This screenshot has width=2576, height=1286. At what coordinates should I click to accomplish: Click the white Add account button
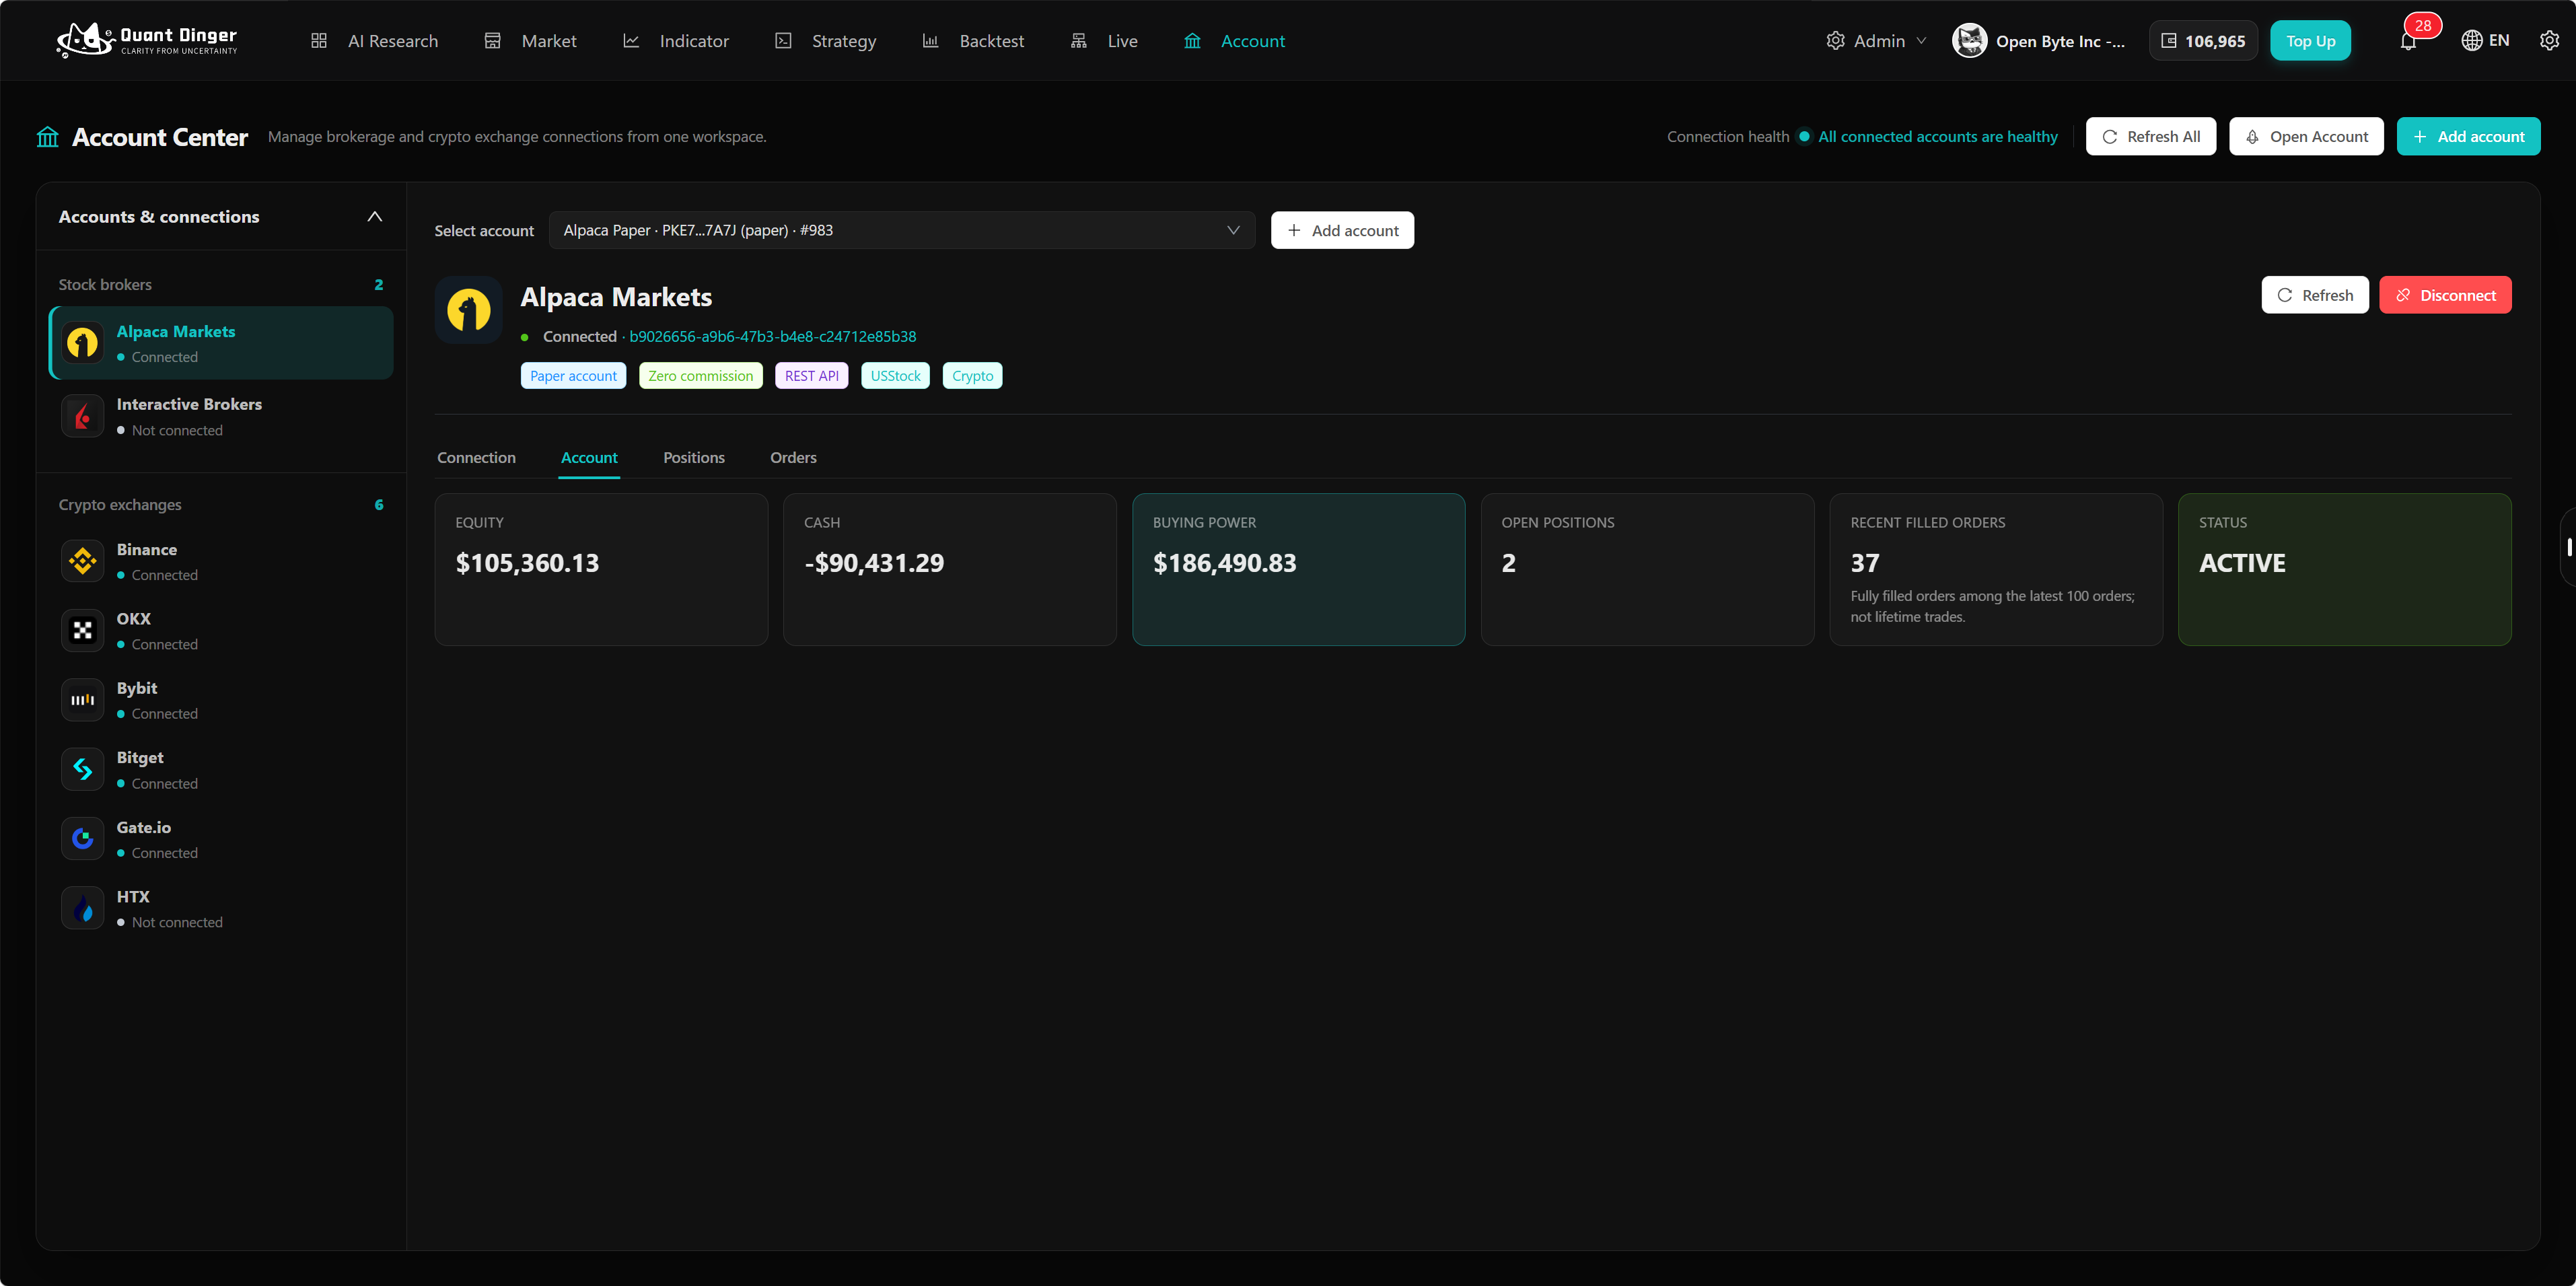pyautogui.click(x=1342, y=230)
